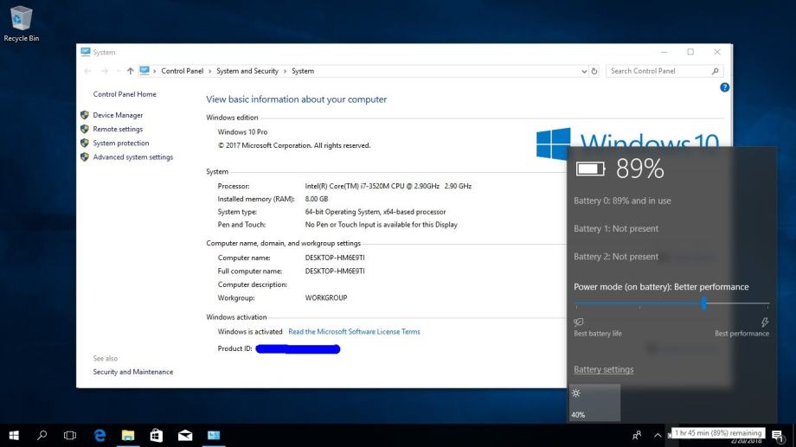Viewport: 796px width, 447px height.
Task: Select the computer name DESKTOP-HM6E9TI value
Action: (x=335, y=258)
